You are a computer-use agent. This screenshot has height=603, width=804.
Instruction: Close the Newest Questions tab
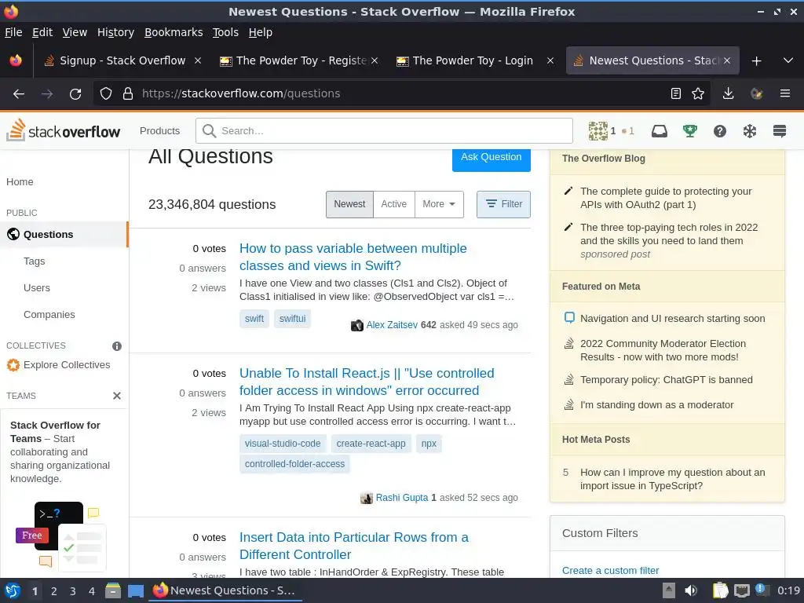tap(727, 60)
